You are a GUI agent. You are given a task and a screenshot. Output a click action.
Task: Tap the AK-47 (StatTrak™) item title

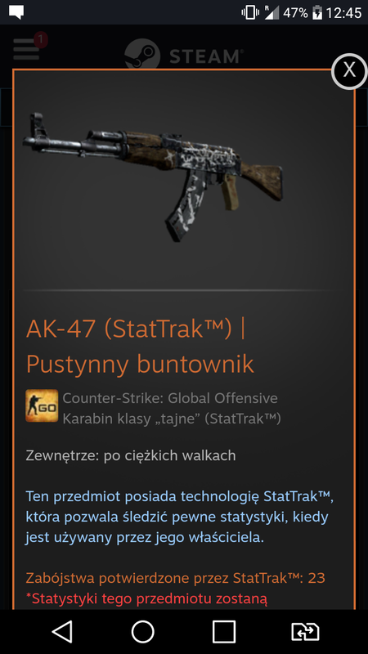139,346
